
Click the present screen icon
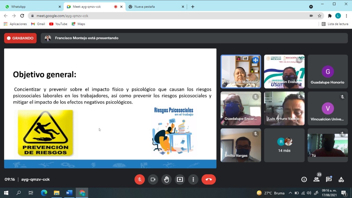[x=180, y=180]
